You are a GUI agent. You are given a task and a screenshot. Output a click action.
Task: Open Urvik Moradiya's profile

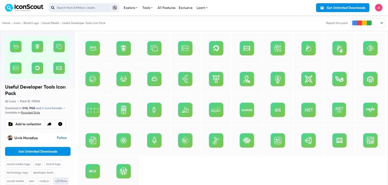(x=26, y=138)
